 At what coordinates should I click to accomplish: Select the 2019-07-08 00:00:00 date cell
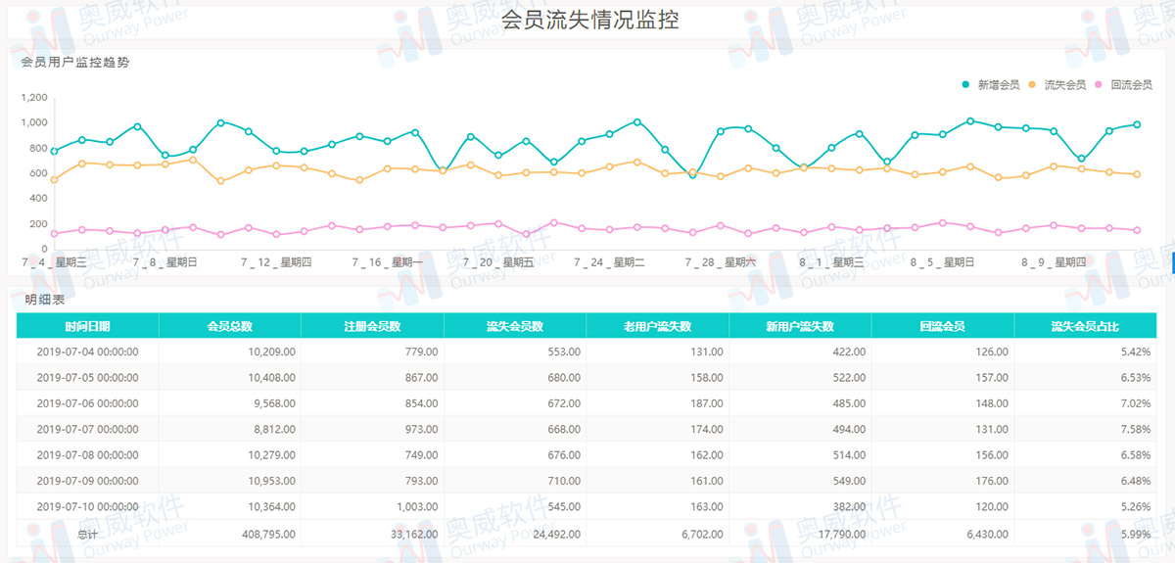[x=87, y=454]
